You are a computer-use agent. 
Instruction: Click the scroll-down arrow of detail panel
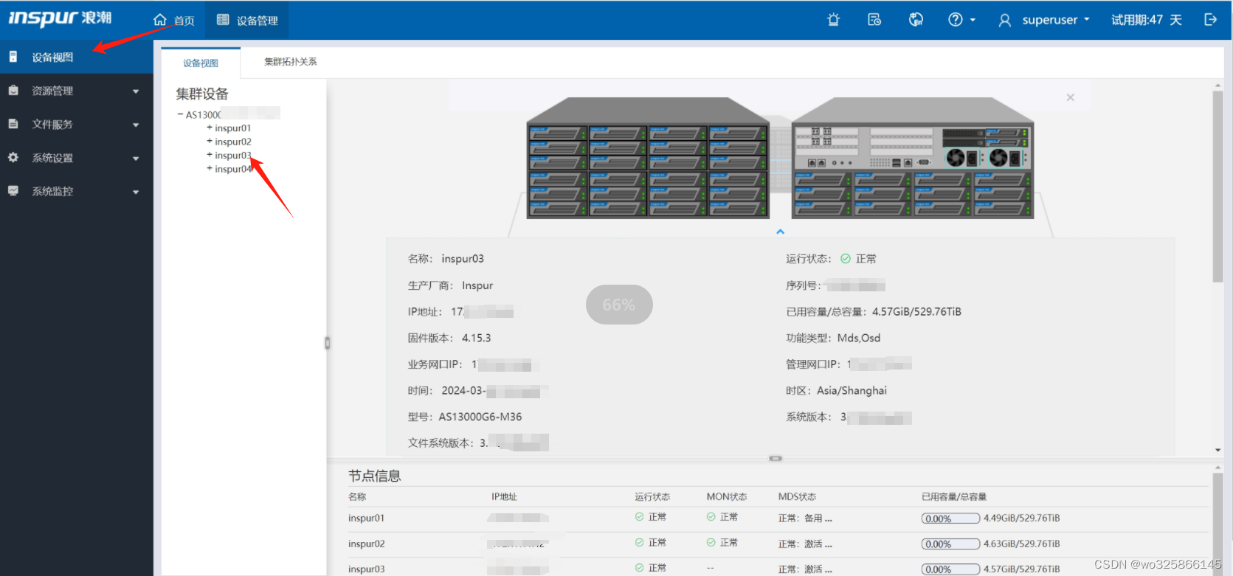point(1218,450)
